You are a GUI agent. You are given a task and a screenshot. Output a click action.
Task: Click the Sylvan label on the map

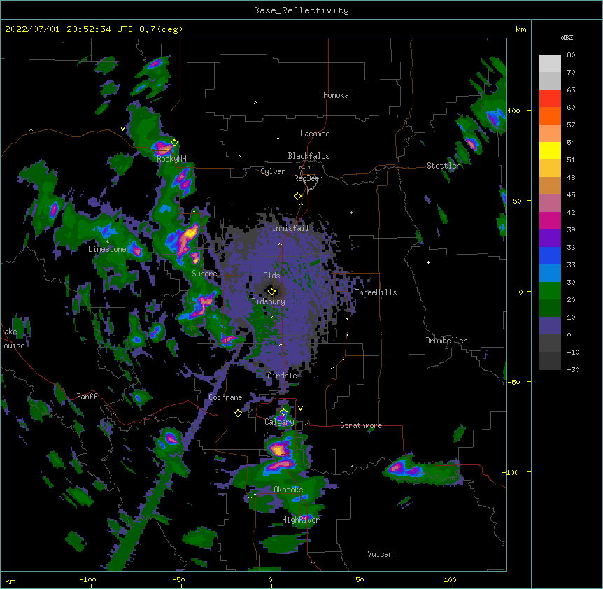point(273,171)
